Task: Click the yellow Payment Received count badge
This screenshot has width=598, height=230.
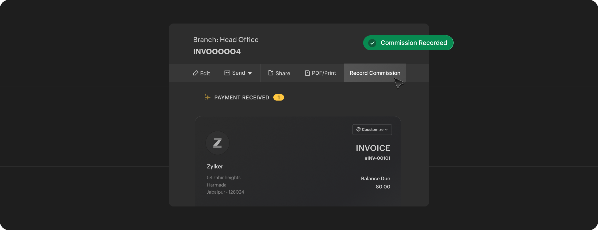Action: pyautogui.click(x=278, y=98)
